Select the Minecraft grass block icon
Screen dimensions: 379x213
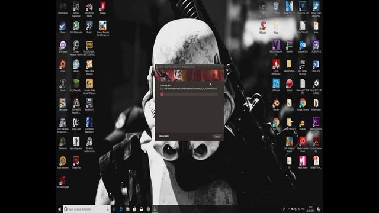76,85
